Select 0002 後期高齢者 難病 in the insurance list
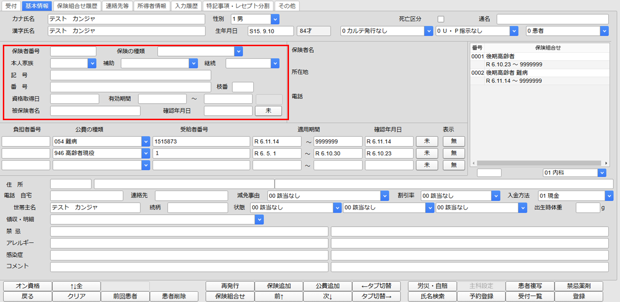This screenshot has height=302, width=620. pyautogui.click(x=510, y=73)
